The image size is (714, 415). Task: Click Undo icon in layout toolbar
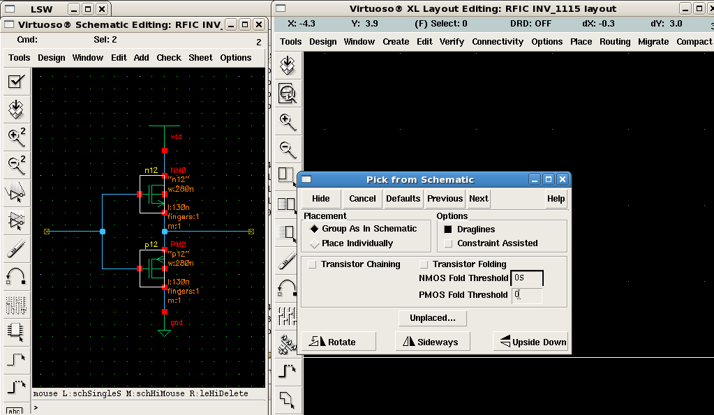287,288
